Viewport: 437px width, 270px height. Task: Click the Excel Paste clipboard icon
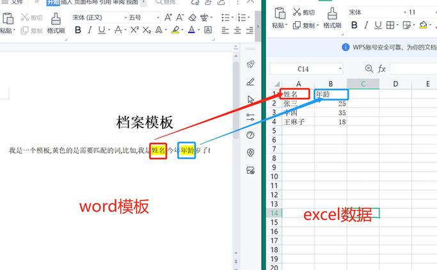click(280, 13)
